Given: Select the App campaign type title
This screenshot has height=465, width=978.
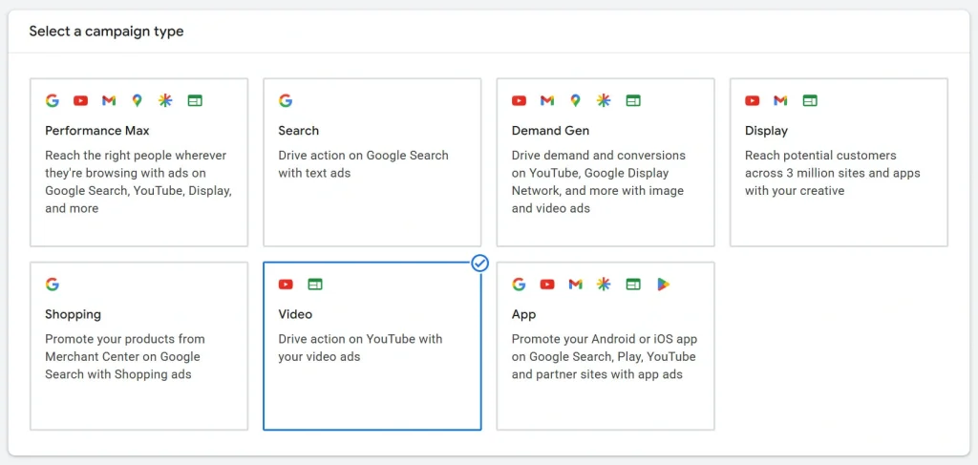Looking at the screenshot, I should point(523,314).
